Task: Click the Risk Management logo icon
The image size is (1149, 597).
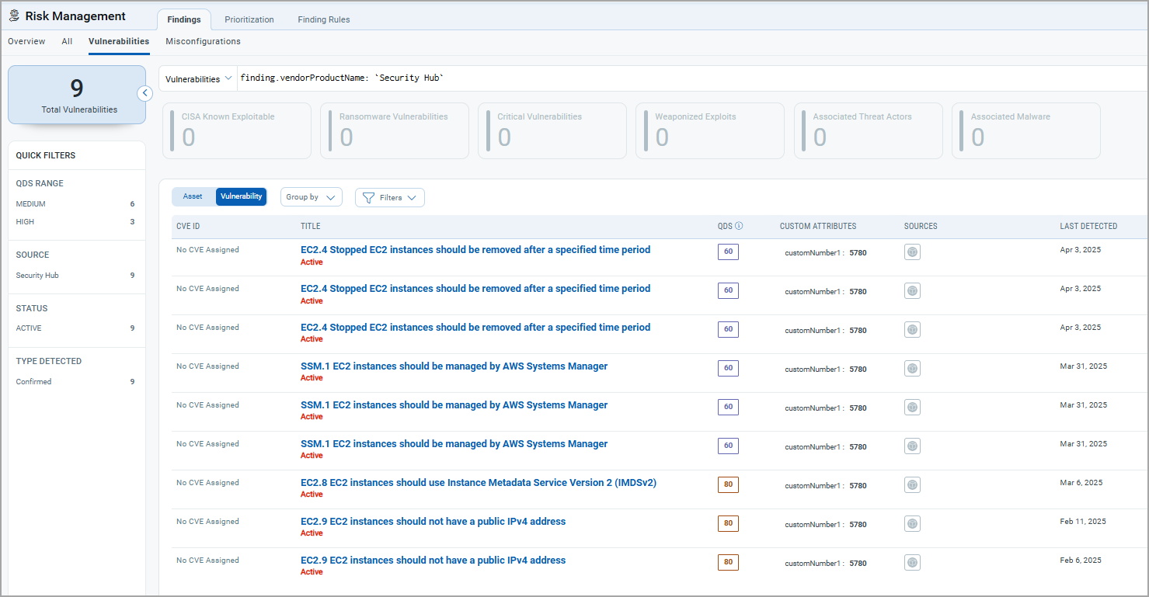Action: click(x=14, y=16)
